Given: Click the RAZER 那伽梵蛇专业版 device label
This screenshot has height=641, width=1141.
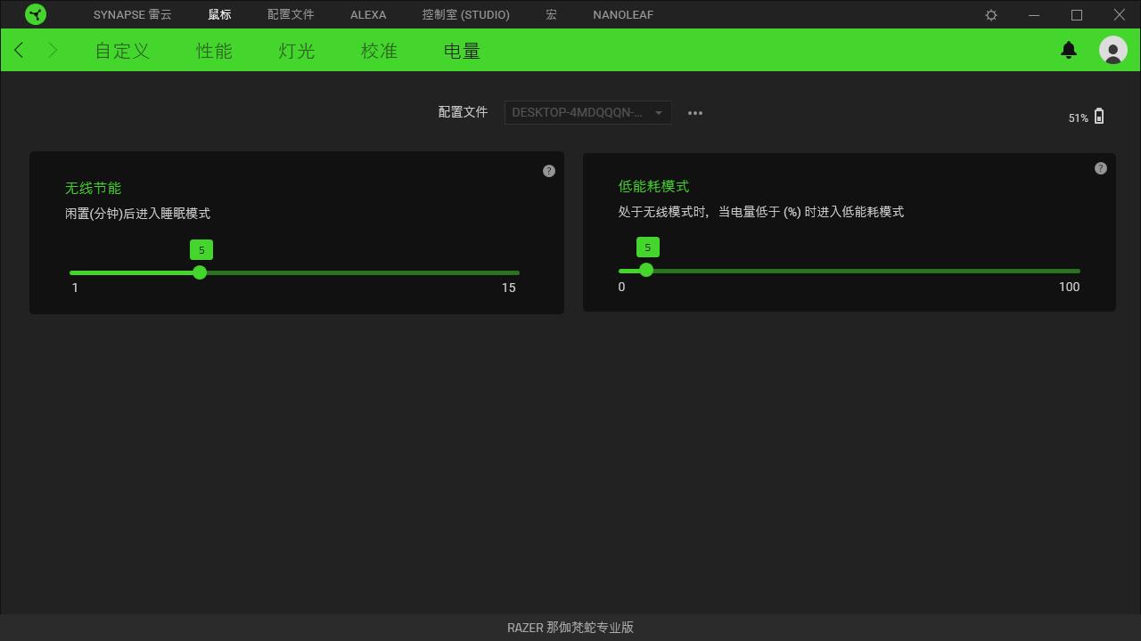Looking at the screenshot, I should pos(570,628).
